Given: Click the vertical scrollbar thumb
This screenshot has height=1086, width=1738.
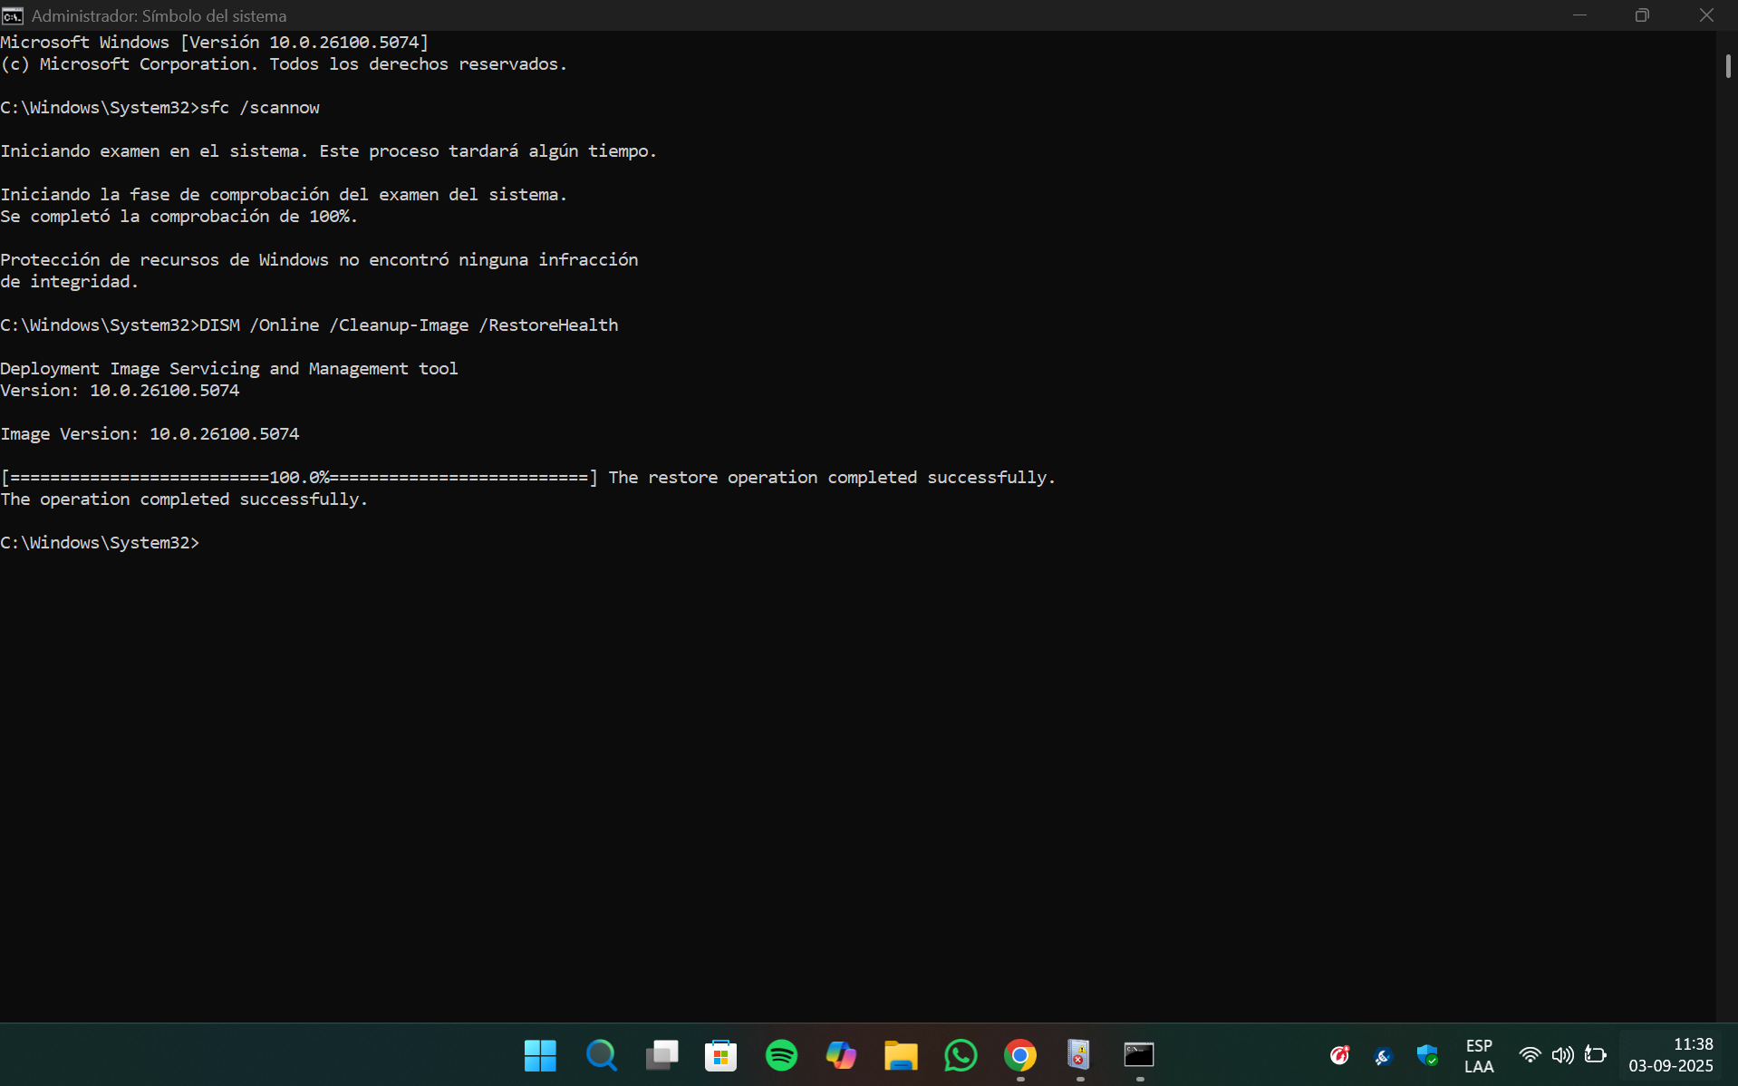Looking at the screenshot, I should click(x=1728, y=66).
